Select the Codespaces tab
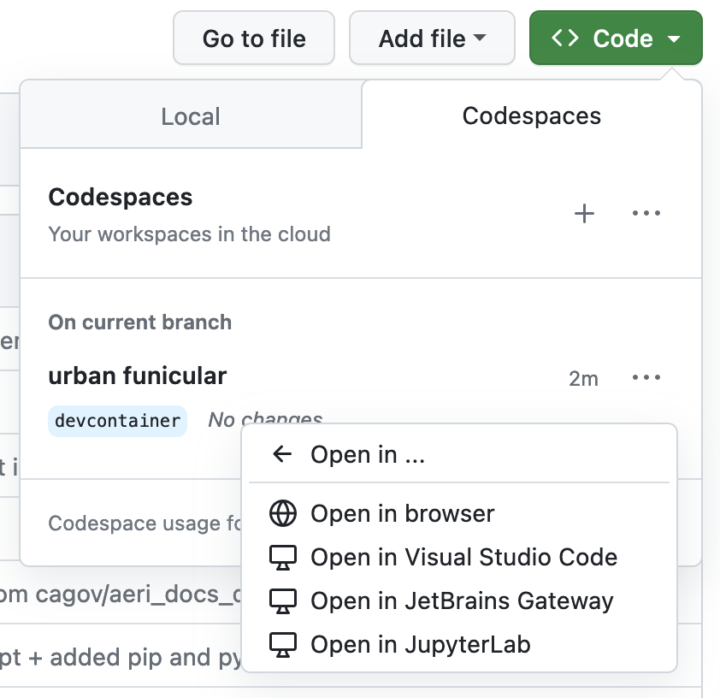Viewport: 720px width, 698px height. click(531, 115)
